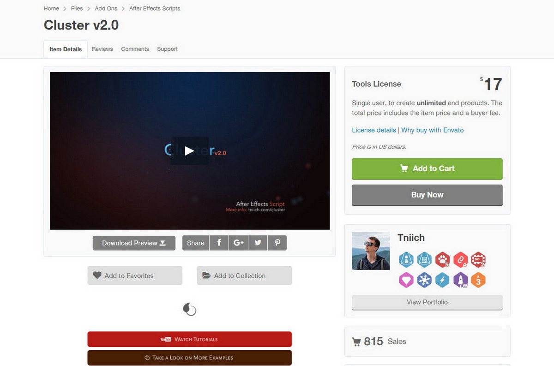Viewport: 554px width, 366px height.
Task: Go to Add Ons breadcrumb
Action: 106,8
